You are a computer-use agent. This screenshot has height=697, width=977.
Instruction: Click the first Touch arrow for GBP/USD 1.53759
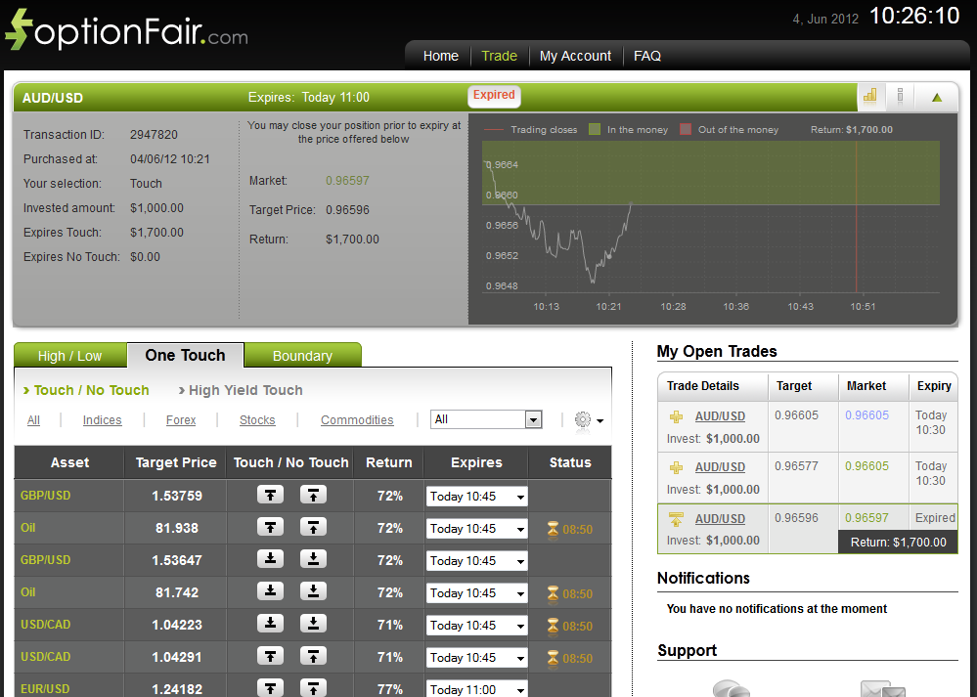(271, 496)
